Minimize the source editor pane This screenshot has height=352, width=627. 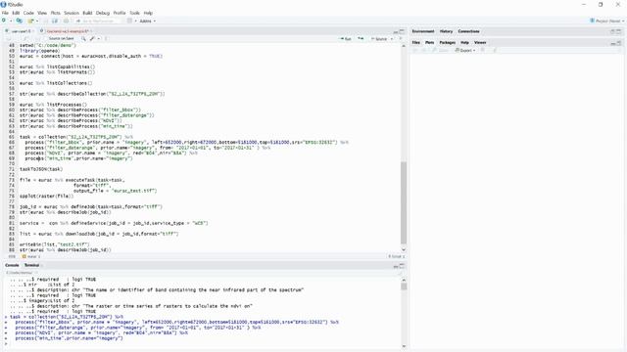[396, 31]
